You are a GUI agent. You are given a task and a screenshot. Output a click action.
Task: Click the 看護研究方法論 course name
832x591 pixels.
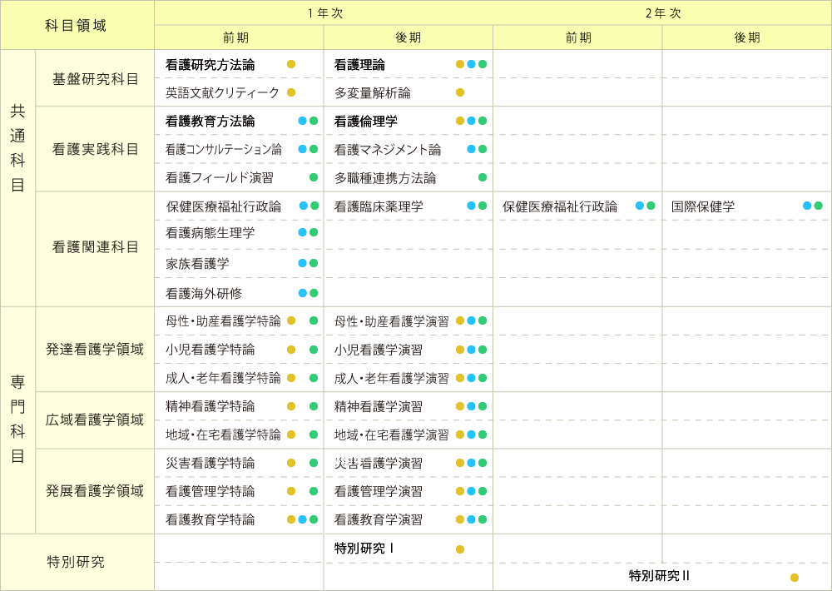[x=210, y=65]
